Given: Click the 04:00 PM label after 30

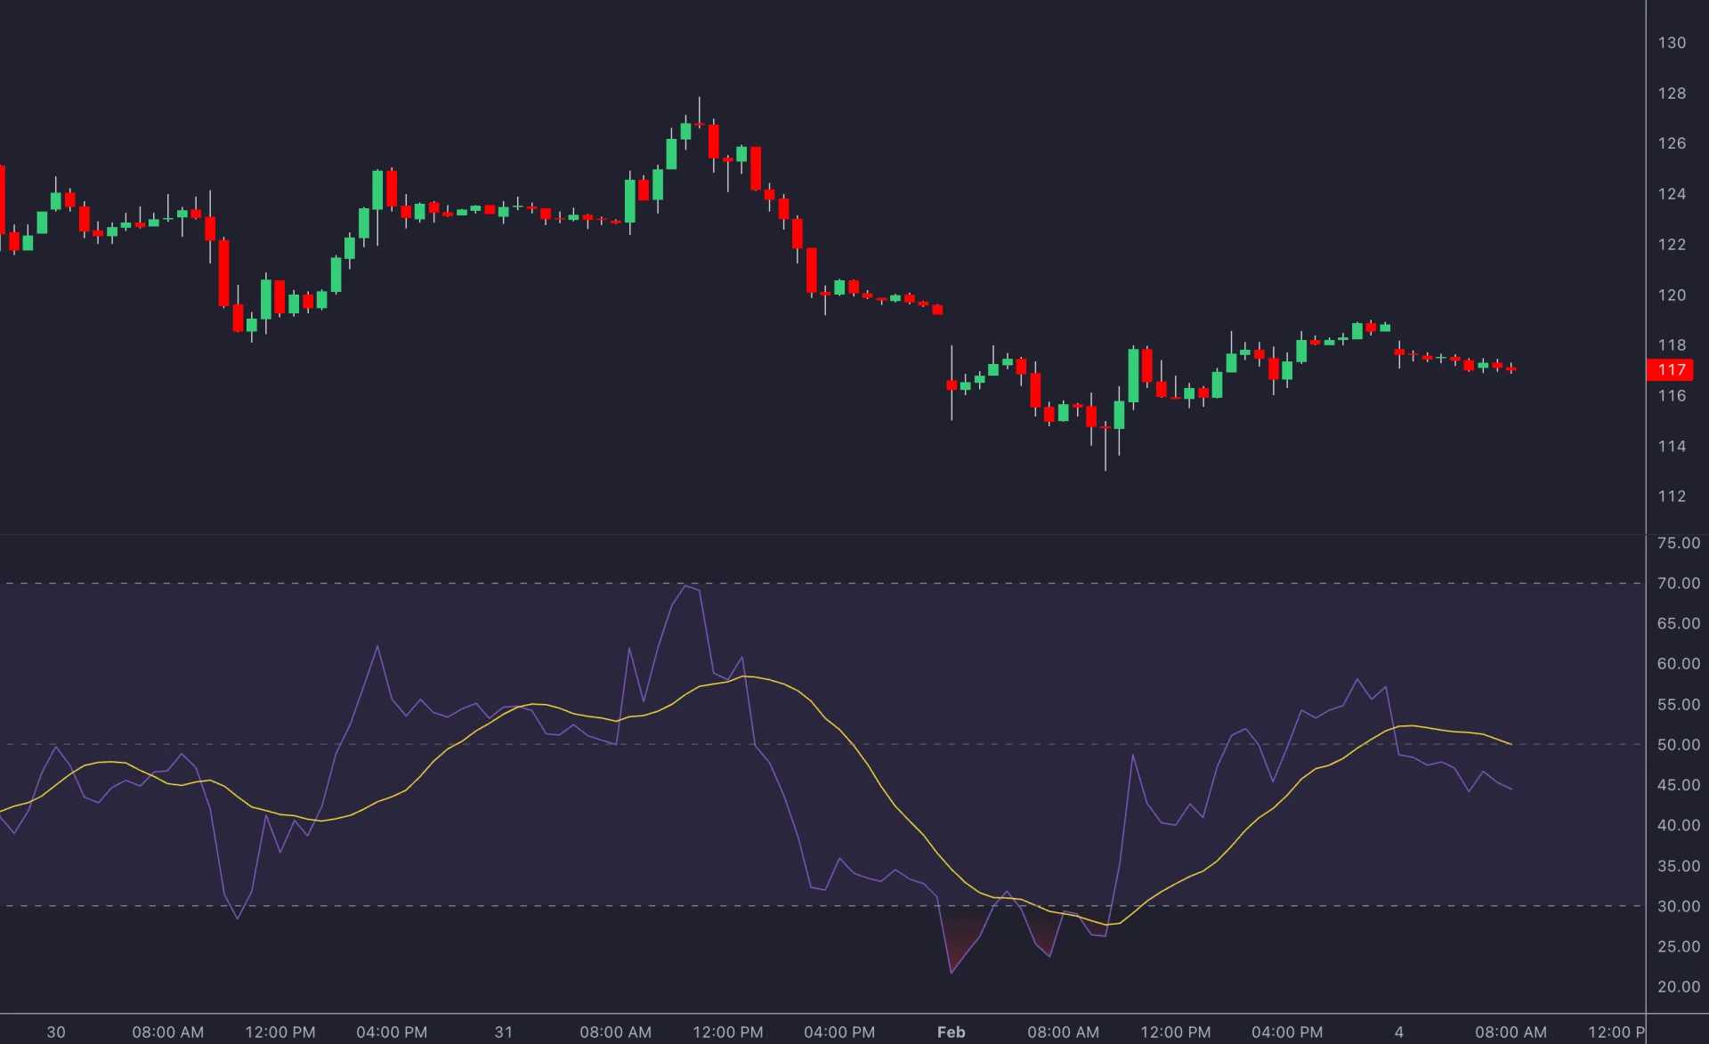Looking at the screenshot, I should point(392,1032).
